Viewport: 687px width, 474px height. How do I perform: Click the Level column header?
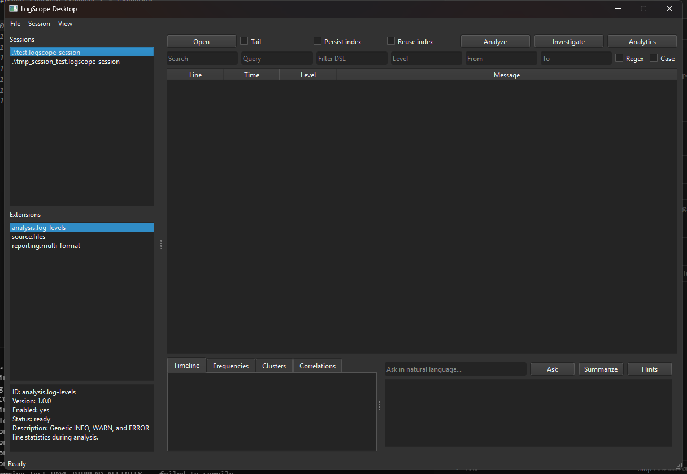pos(308,75)
